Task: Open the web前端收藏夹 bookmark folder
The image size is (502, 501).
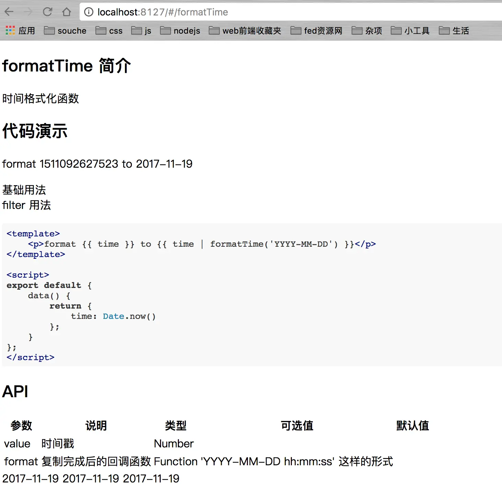Action: [245, 31]
